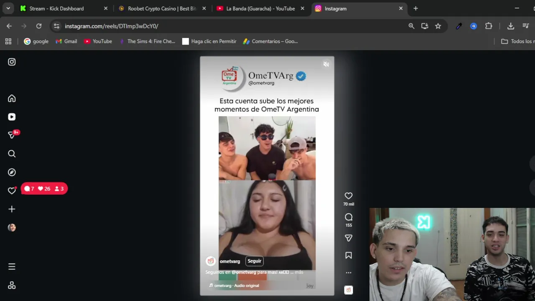Open the Instagram logo home link
This screenshot has width=535, height=301.
(12, 62)
